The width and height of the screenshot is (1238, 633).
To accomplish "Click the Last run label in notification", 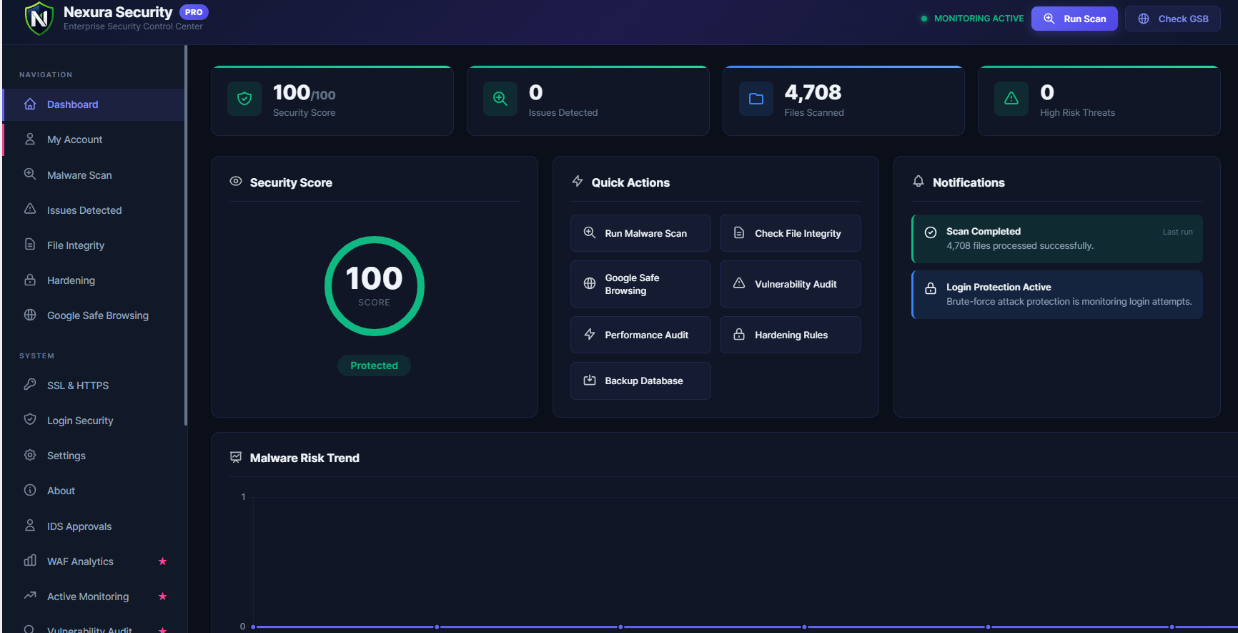I will [x=1177, y=232].
